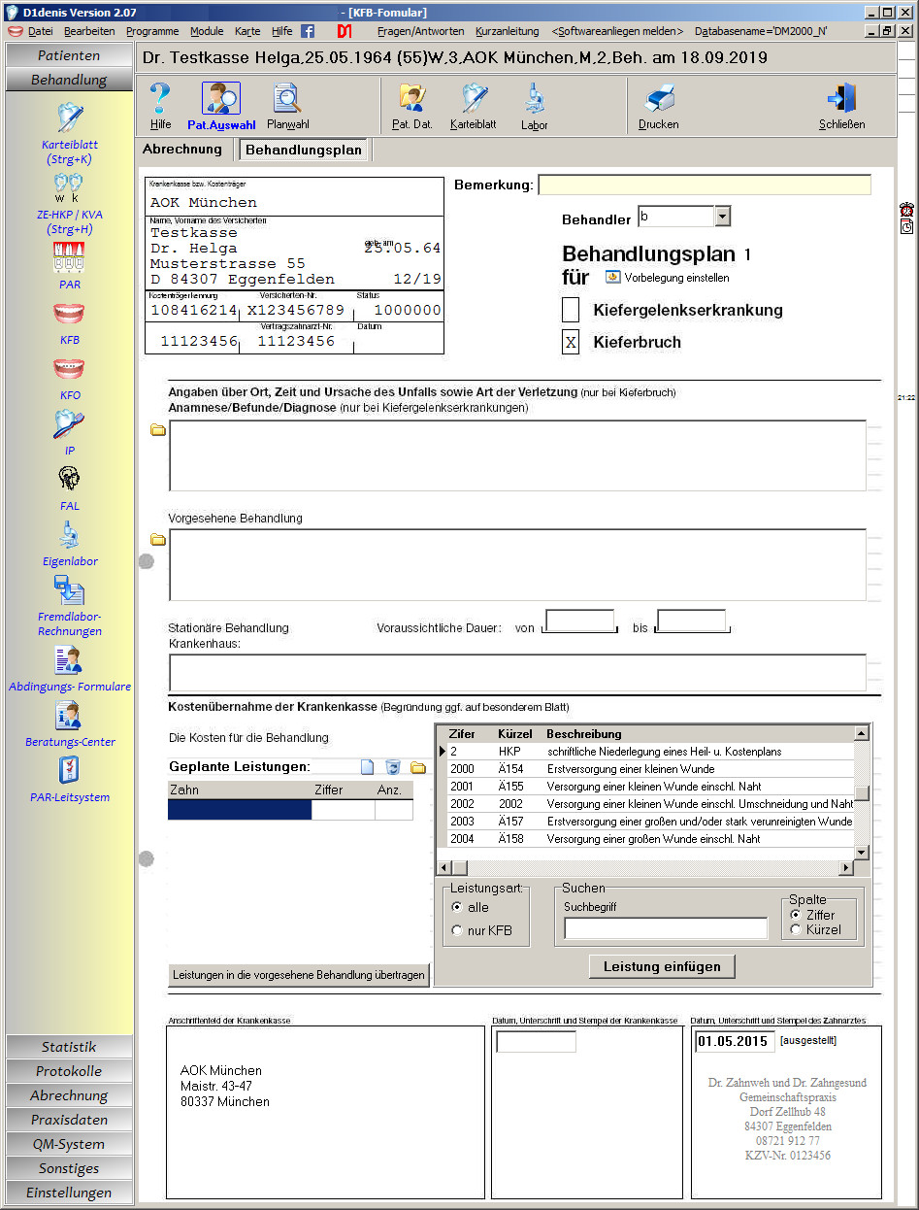Click the Bemerkung input field

tap(705, 185)
